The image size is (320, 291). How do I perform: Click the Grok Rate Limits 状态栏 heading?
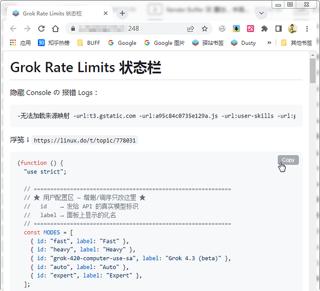point(86,68)
